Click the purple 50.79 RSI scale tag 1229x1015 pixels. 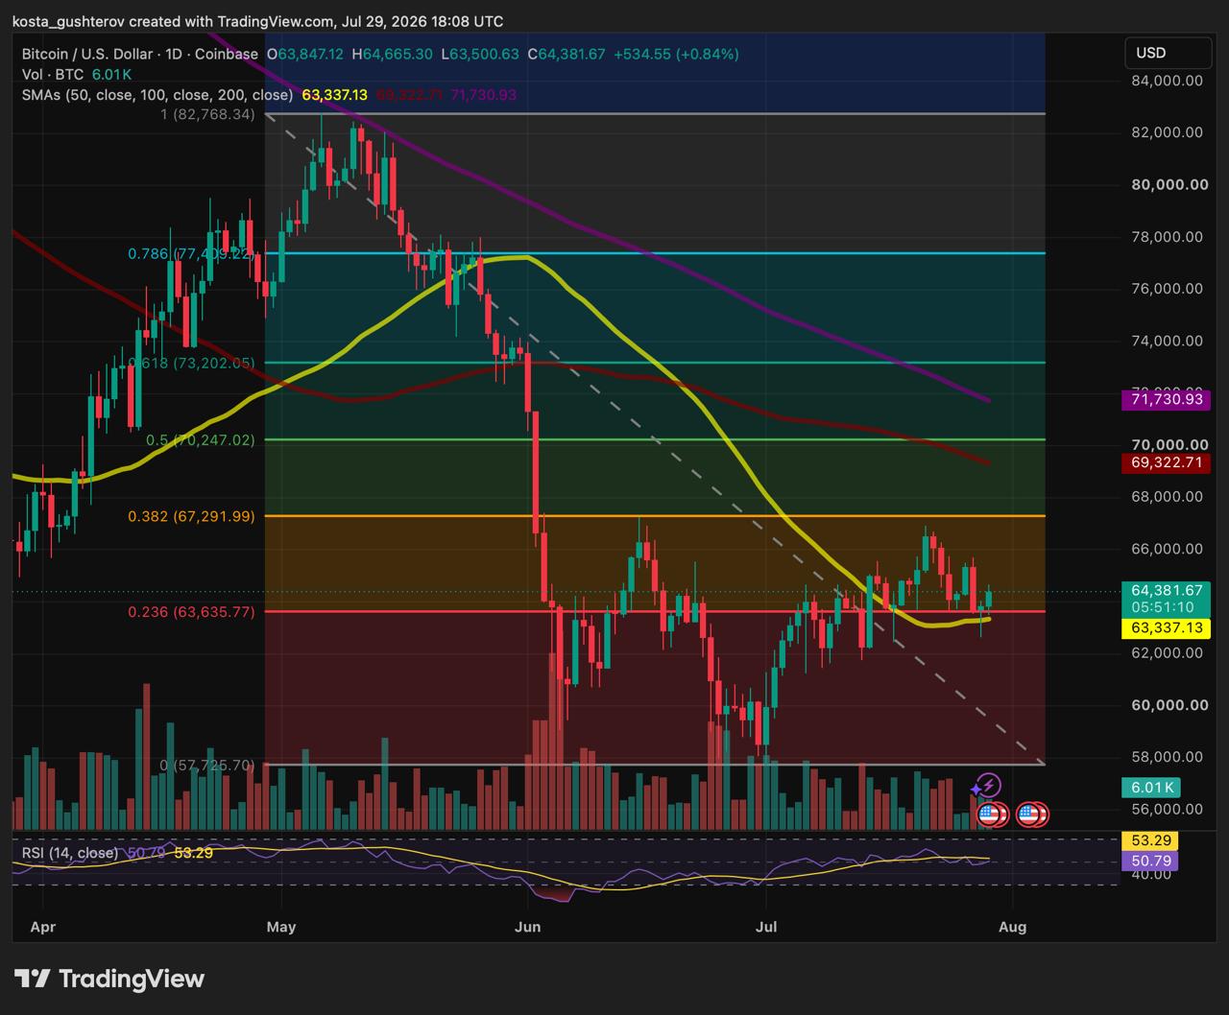[x=1148, y=862]
